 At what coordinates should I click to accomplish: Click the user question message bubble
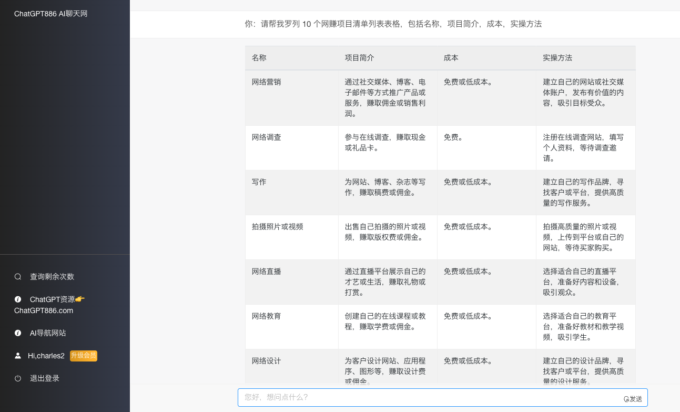pos(393,24)
